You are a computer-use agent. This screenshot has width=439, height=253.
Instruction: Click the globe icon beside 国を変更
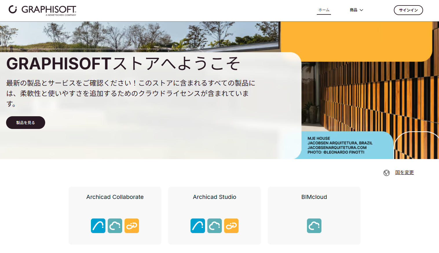point(387,173)
